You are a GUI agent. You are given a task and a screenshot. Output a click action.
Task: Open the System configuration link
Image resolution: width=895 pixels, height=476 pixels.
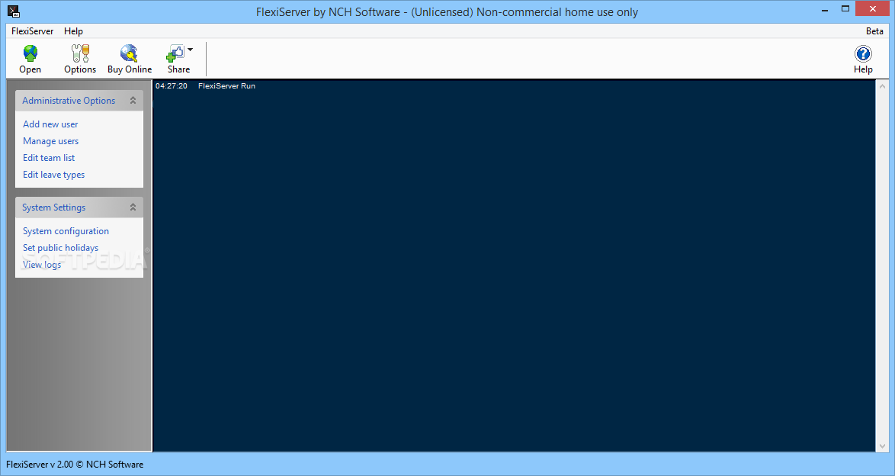coord(66,231)
